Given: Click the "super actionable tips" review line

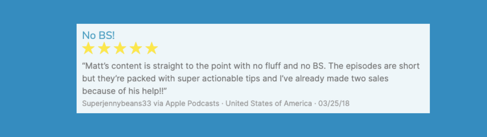Looking at the screenshot, I should pos(235,79).
